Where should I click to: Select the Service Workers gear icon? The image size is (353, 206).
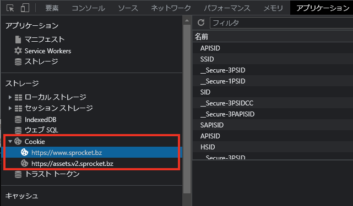pos(18,51)
